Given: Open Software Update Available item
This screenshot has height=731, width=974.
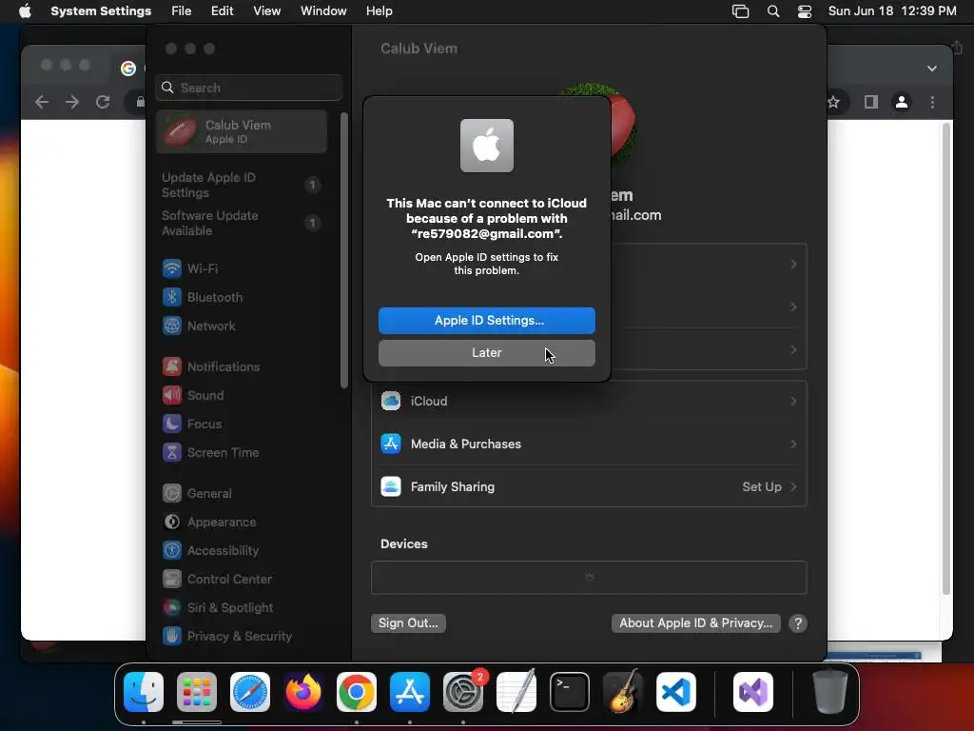Looking at the screenshot, I should point(242,223).
